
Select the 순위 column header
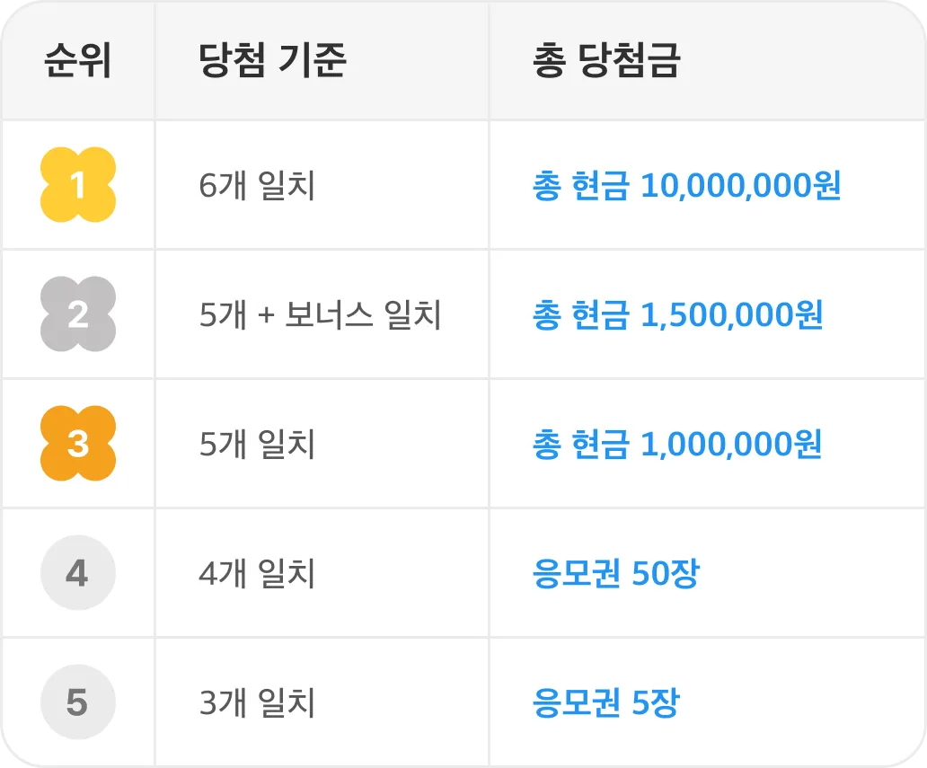78,60
